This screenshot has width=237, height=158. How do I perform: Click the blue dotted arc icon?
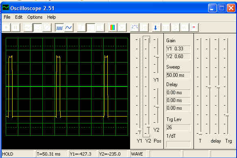[135, 28]
